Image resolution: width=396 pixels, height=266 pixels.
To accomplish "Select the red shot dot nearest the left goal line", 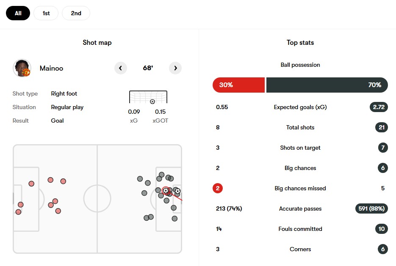I will (19, 212).
